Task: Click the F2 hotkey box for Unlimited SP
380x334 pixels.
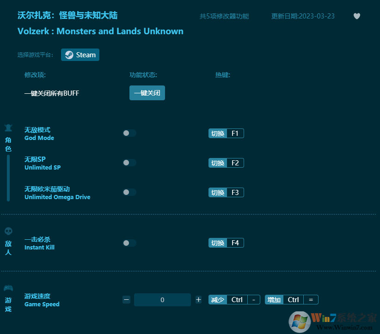Action: click(x=235, y=163)
